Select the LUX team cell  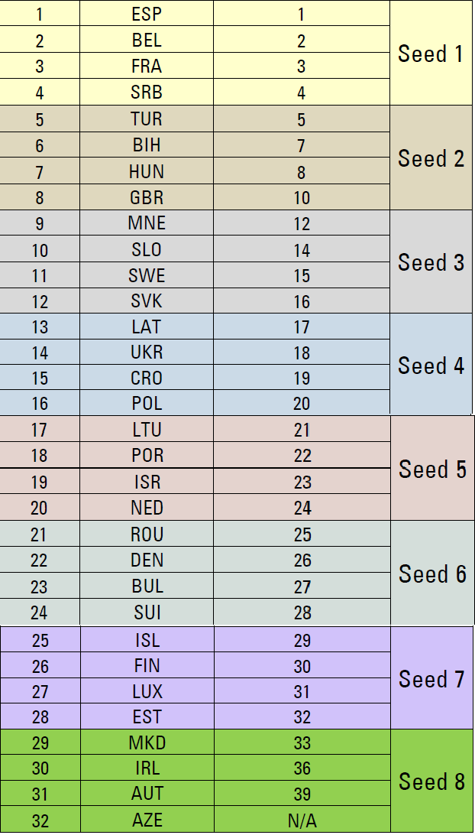click(x=147, y=691)
